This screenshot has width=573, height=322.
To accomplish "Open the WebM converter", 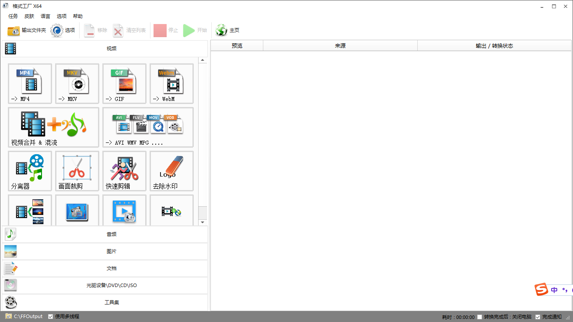I will [171, 83].
